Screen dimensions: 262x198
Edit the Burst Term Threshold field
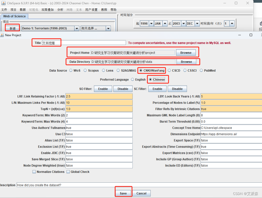231,122
